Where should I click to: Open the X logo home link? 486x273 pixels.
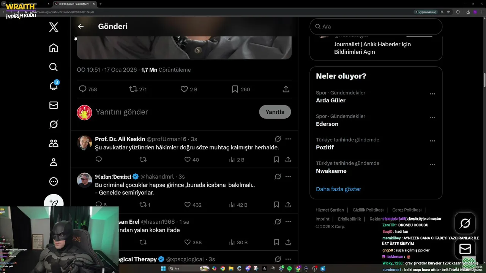click(x=54, y=27)
